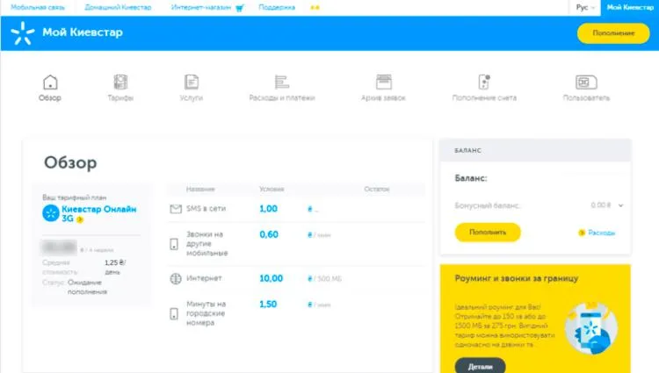Click the roaming phone illustration
Screen dimensions: 659x373
591,327
